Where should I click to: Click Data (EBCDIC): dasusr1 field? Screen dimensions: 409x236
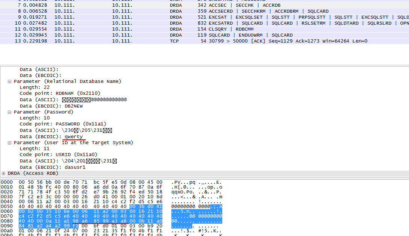click(x=52, y=167)
